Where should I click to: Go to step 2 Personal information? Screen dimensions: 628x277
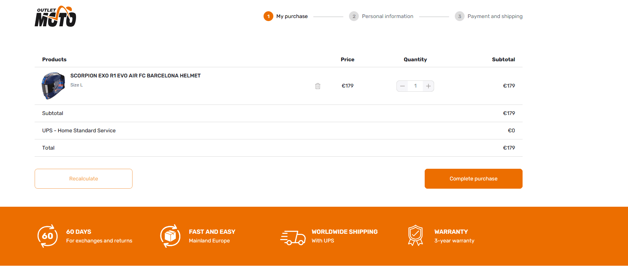click(381, 16)
